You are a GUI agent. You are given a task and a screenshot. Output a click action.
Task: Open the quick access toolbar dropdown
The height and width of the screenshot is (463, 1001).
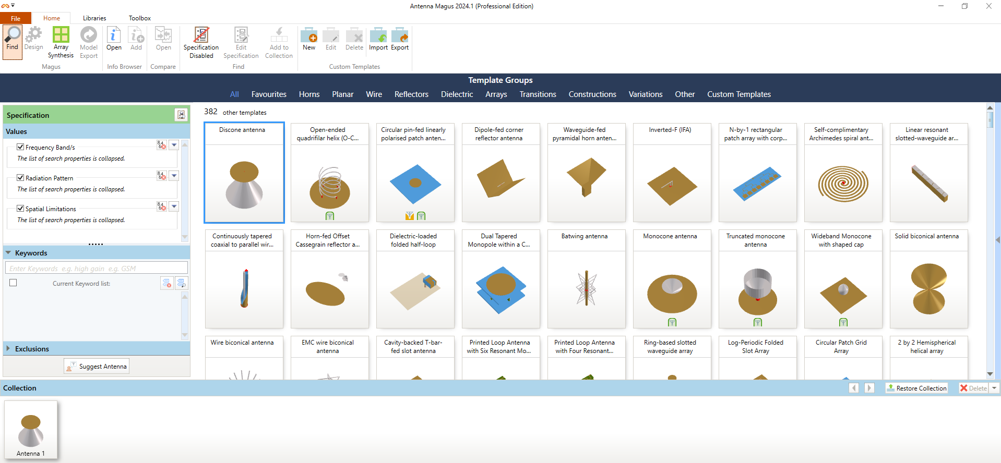click(13, 6)
